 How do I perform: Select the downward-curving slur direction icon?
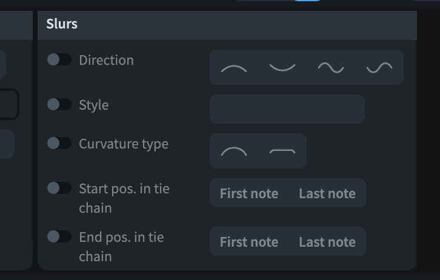tap(282, 68)
